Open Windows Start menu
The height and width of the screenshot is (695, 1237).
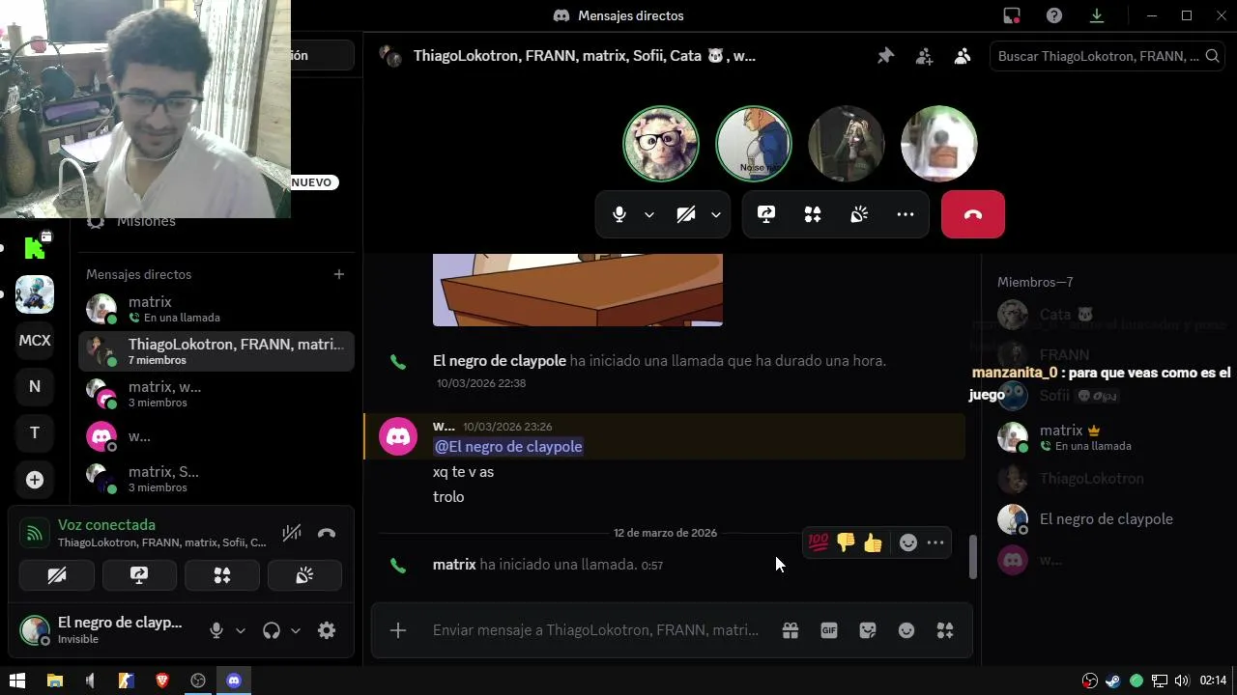17,681
